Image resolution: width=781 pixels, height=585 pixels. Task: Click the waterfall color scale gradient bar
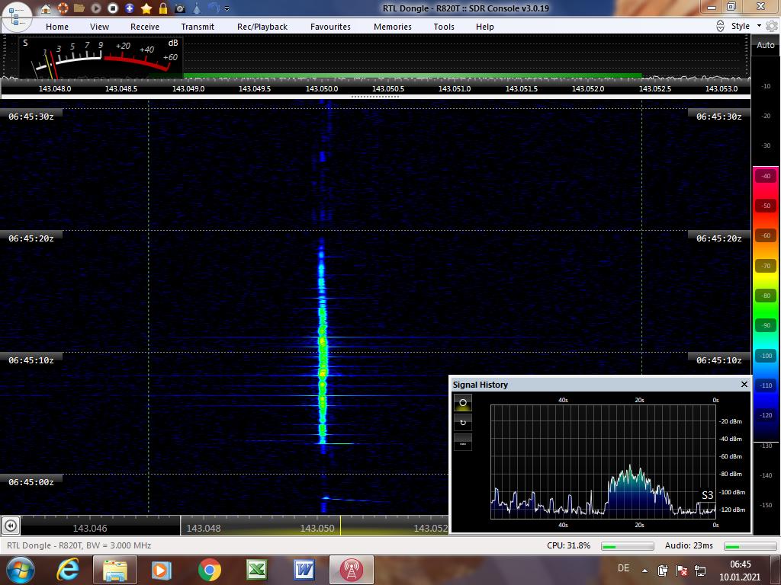[x=766, y=305]
